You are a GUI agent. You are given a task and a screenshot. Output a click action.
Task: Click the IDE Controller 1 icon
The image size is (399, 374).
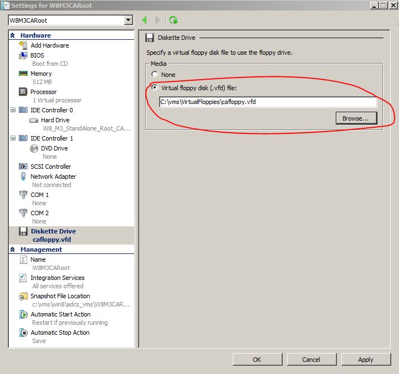click(x=23, y=138)
